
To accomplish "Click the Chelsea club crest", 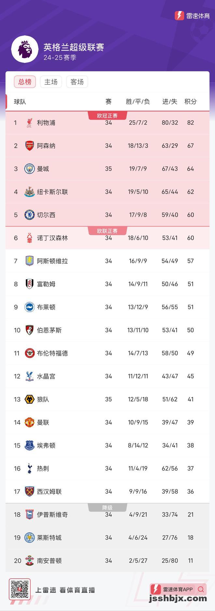I will pos(30,215).
